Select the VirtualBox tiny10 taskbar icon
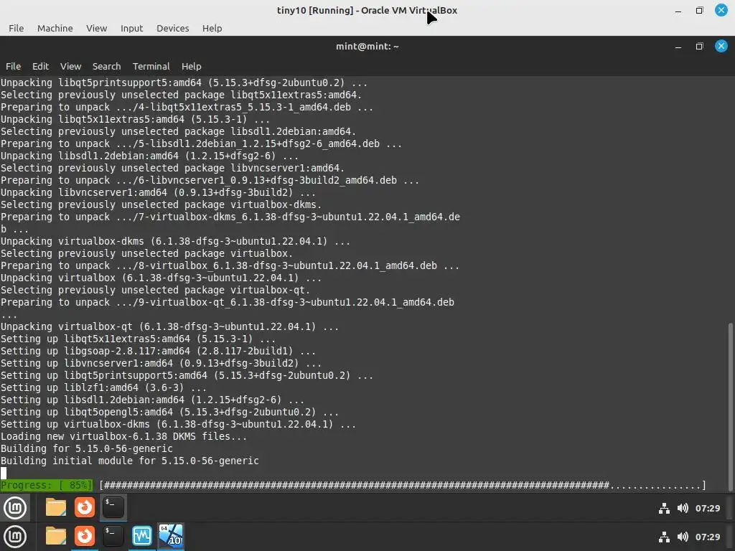 tap(170, 537)
